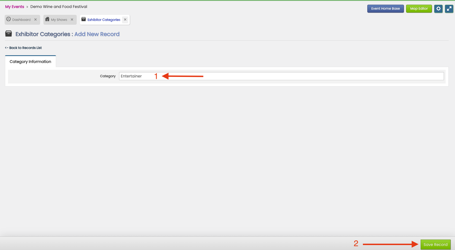Image resolution: width=455 pixels, height=250 pixels.
Task: Click the My Shows house icon
Action: coord(47,19)
